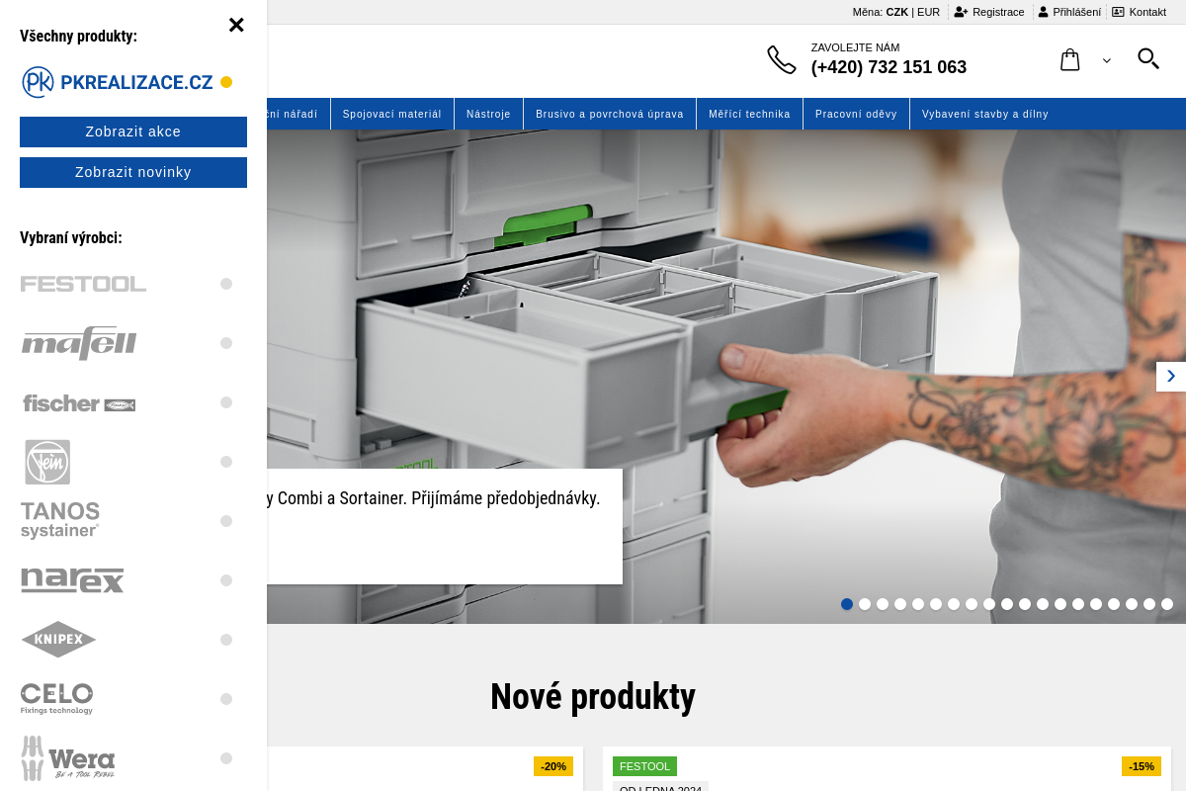Open the shopping cart icon
The height and width of the screenshot is (791, 1186).
[1069, 60]
